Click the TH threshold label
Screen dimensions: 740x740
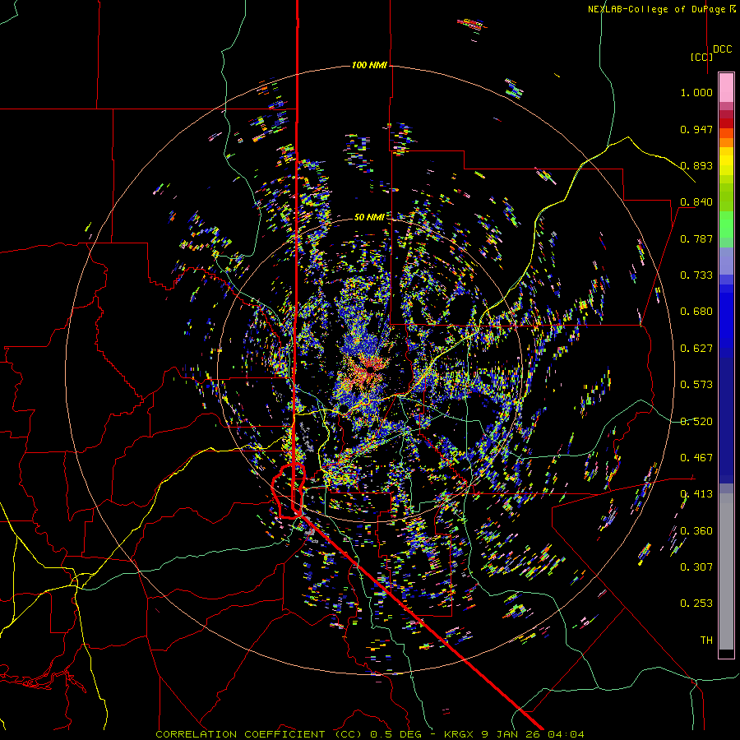click(x=706, y=641)
